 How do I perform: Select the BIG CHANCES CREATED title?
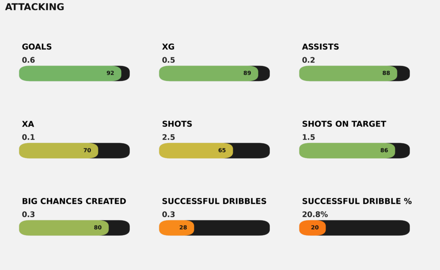(x=74, y=201)
